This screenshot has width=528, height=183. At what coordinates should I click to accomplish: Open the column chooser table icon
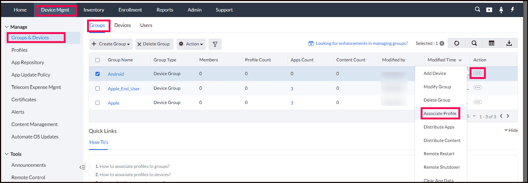[x=491, y=43]
